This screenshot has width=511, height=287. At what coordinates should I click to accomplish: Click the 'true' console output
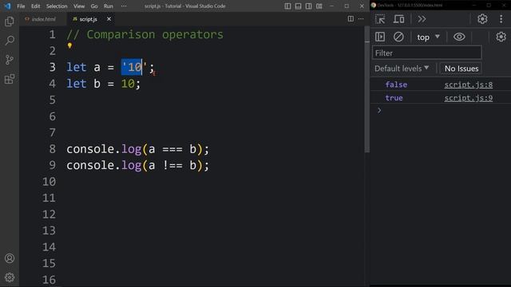coord(394,98)
